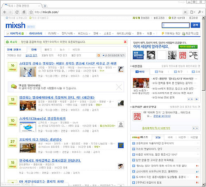The width and height of the screenshot is (206, 187).
Task: Click the address bar URL mixsh.com
Action: (47, 12)
